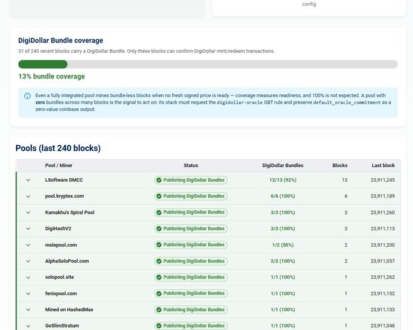Click solopool.site green check status icon
Image resolution: width=413 pixels, height=330 pixels.
click(x=159, y=277)
